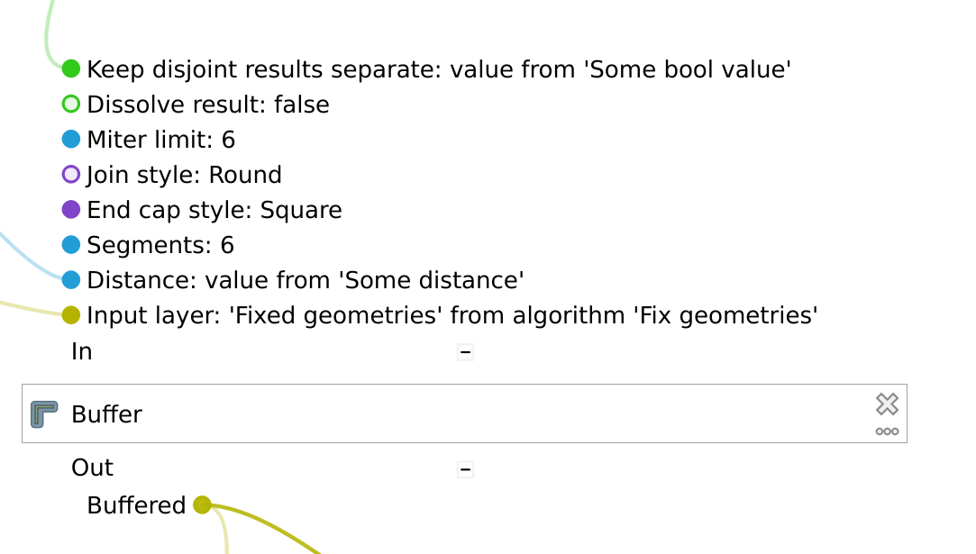Click the hollow 'Dissolve result' socket

coord(71,104)
